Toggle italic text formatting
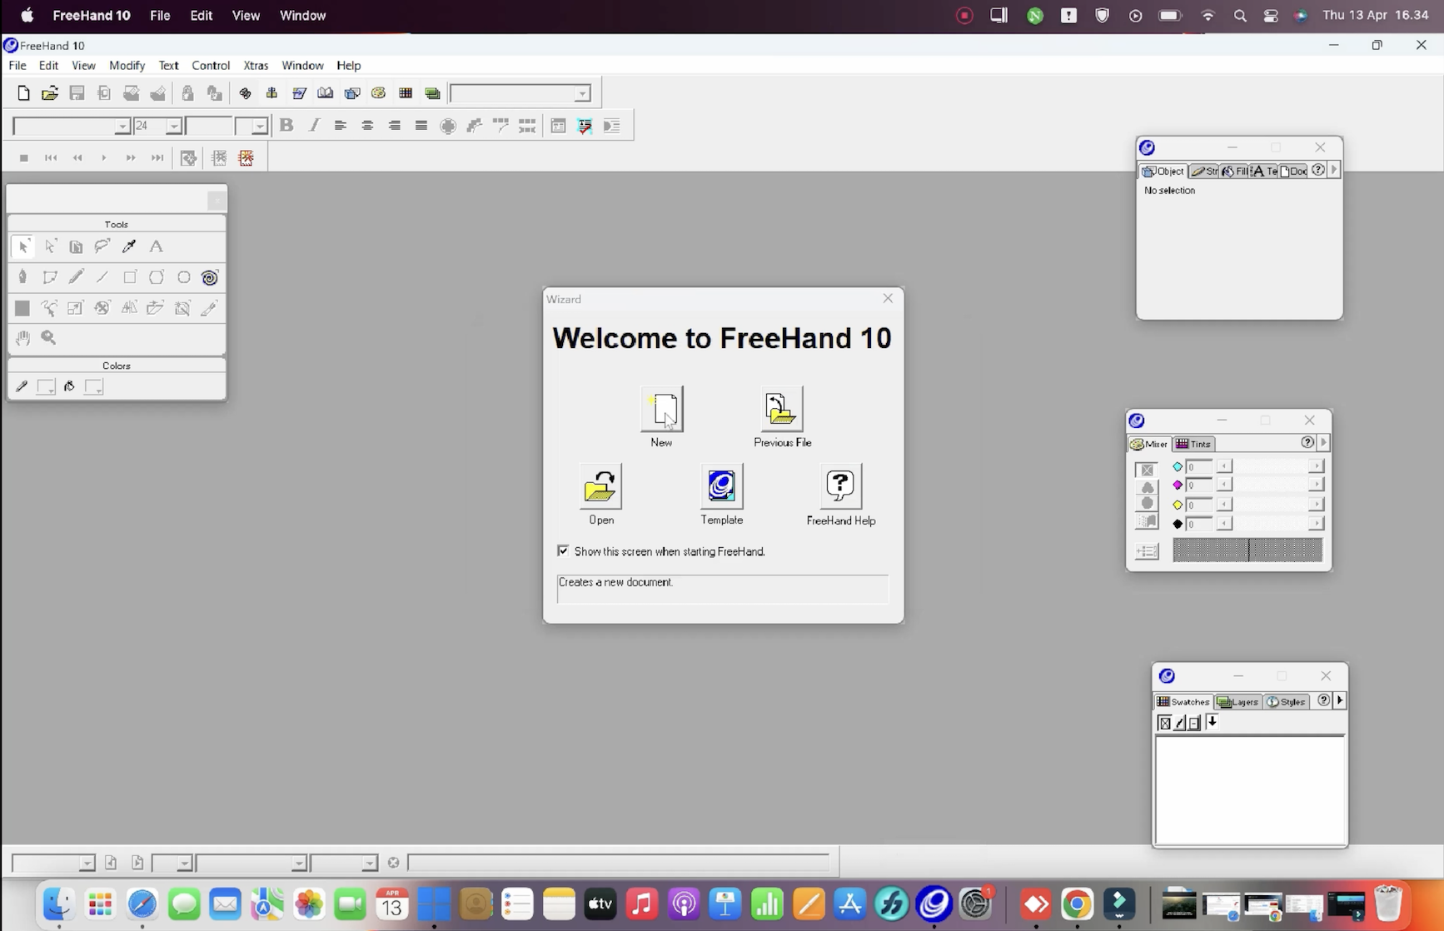The image size is (1444, 931). pyautogui.click(x=315, y=126)
